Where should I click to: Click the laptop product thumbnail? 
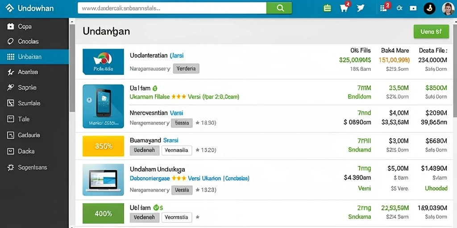click(x=103, y=179)
